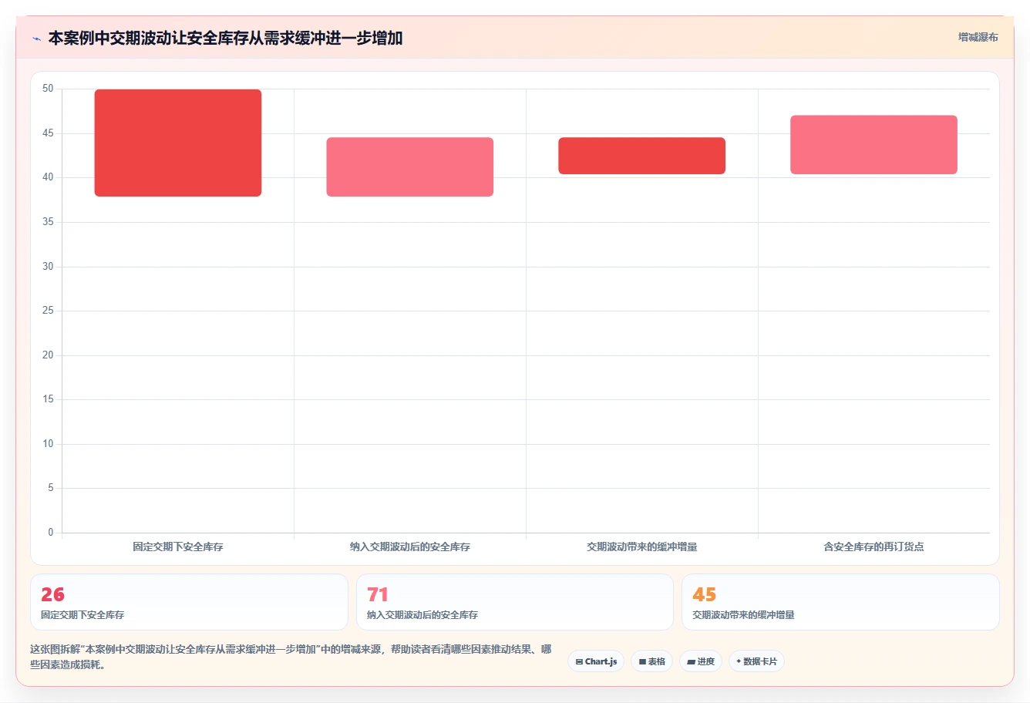Click y-axis value 25
The height and width of the screenshot is (703, 1030).
point(49,311)
